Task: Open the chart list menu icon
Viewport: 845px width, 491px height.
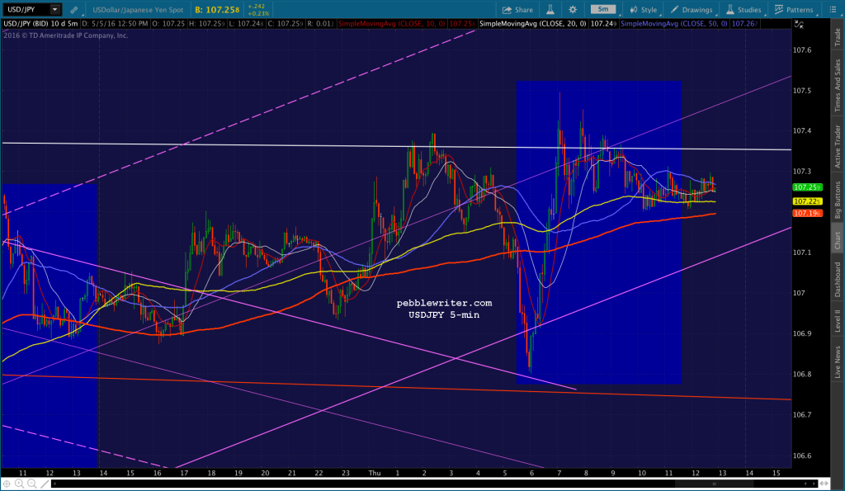Action: 832,10
